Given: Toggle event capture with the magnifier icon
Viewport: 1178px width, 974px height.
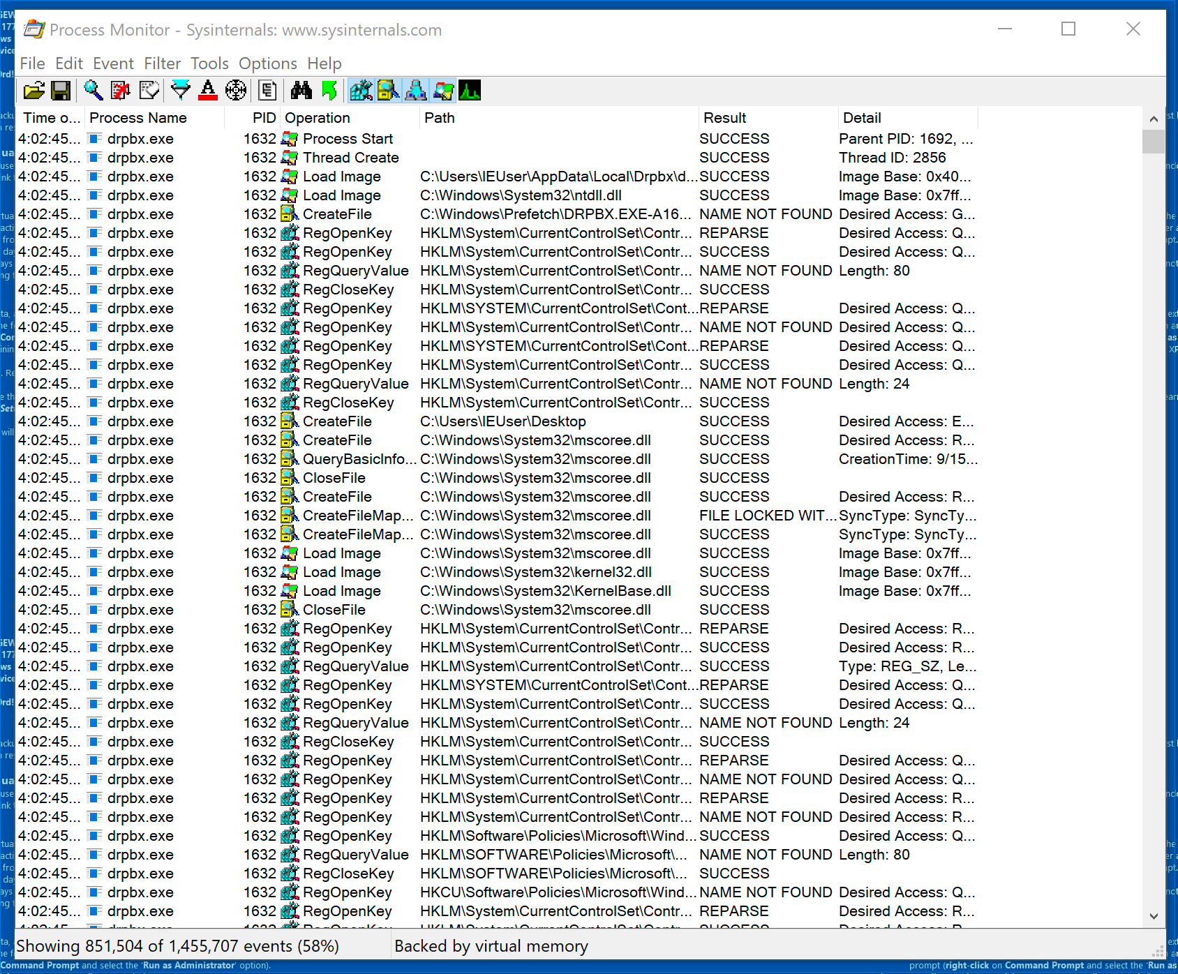Looking at the screenshot, I should tap(93, 91).
